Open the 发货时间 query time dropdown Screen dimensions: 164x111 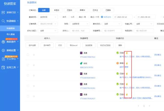[x=48, y=17]
